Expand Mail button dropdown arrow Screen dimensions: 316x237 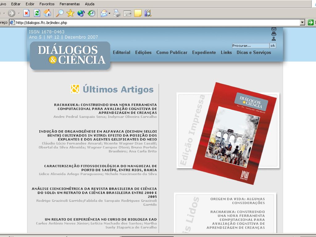(x=110, y=13)
